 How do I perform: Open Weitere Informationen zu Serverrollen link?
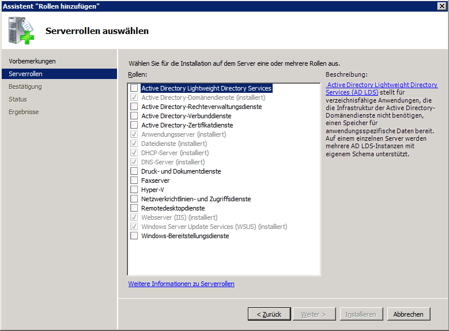point(181,284)
